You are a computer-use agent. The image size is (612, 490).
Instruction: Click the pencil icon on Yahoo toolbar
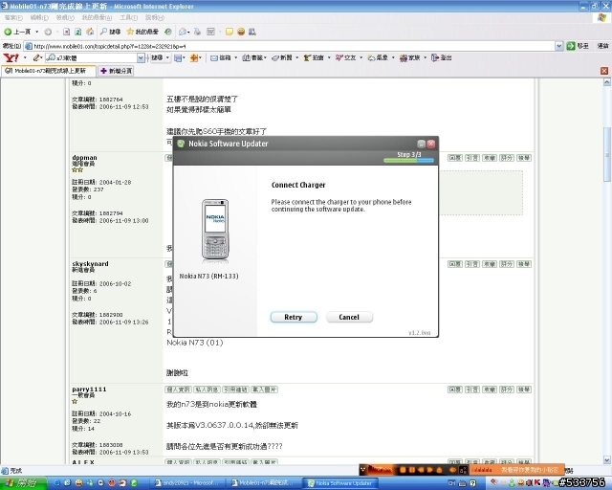(36, 57)
